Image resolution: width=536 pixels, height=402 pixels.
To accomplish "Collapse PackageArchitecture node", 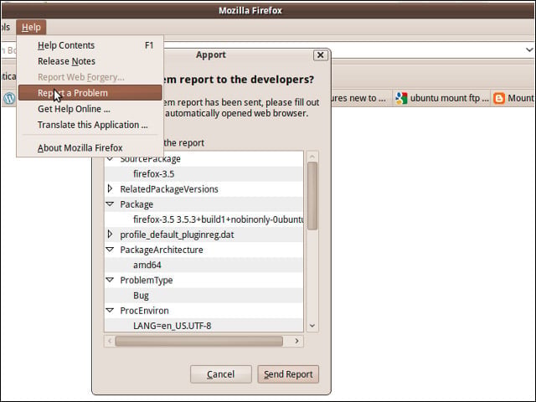I will (x=110, y=250).
